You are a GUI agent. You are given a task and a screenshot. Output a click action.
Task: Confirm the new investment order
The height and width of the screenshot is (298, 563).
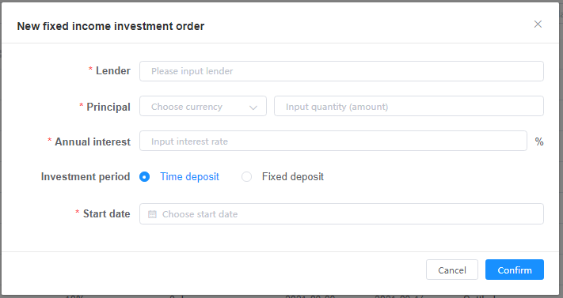pos(515,270)
